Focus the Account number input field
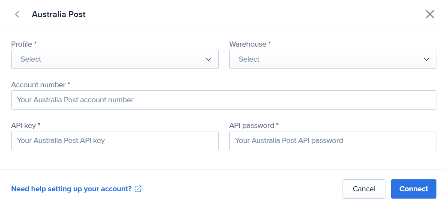Screen dimensions: 445x202 coord(224,100)
